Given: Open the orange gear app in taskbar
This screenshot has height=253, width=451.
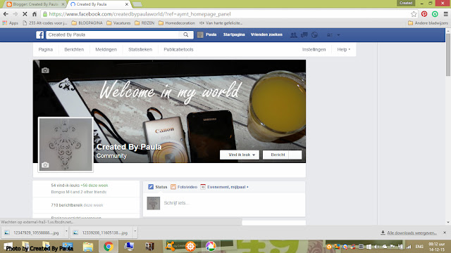Looking at the screenshot, I should coord(190,247).
